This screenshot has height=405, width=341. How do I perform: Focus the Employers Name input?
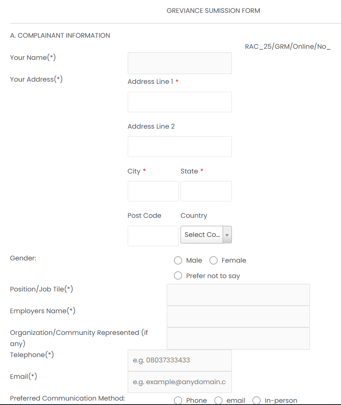(x=238, y=317)
